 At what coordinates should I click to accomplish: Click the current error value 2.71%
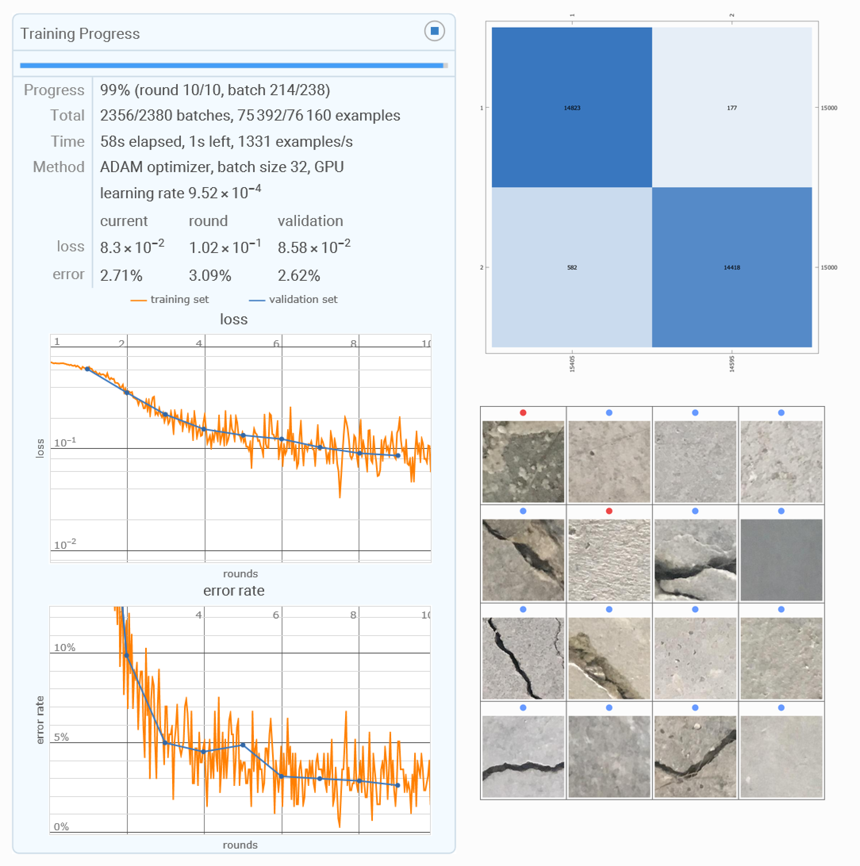click(121, 275)
